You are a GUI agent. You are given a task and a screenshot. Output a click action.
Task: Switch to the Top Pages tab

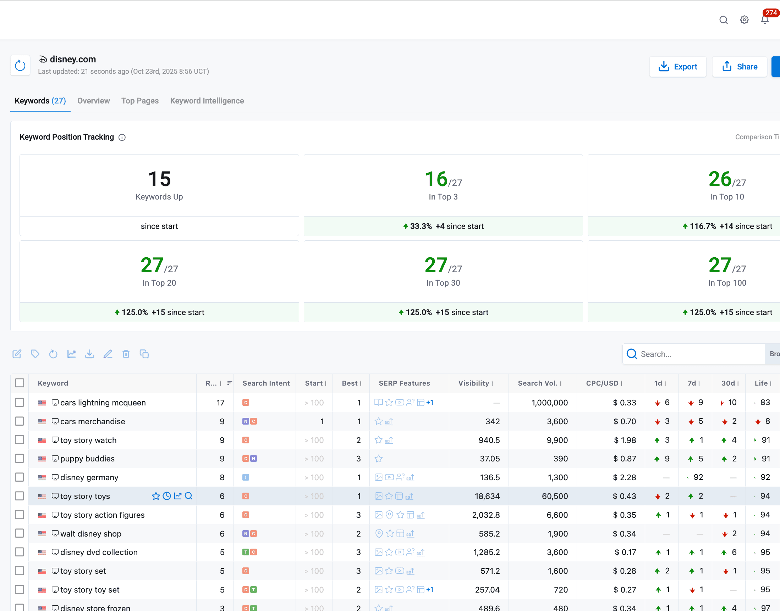click(140, 101)
